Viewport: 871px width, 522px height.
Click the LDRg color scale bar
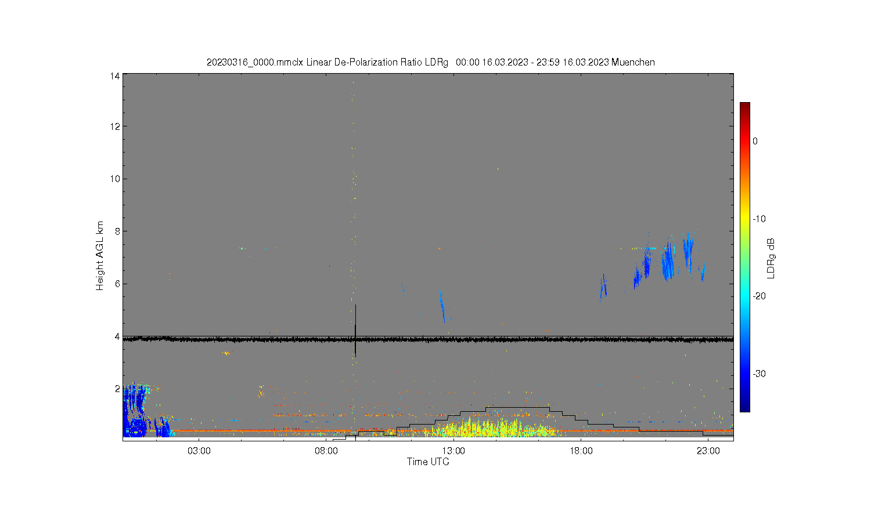[x=744, y=257]
